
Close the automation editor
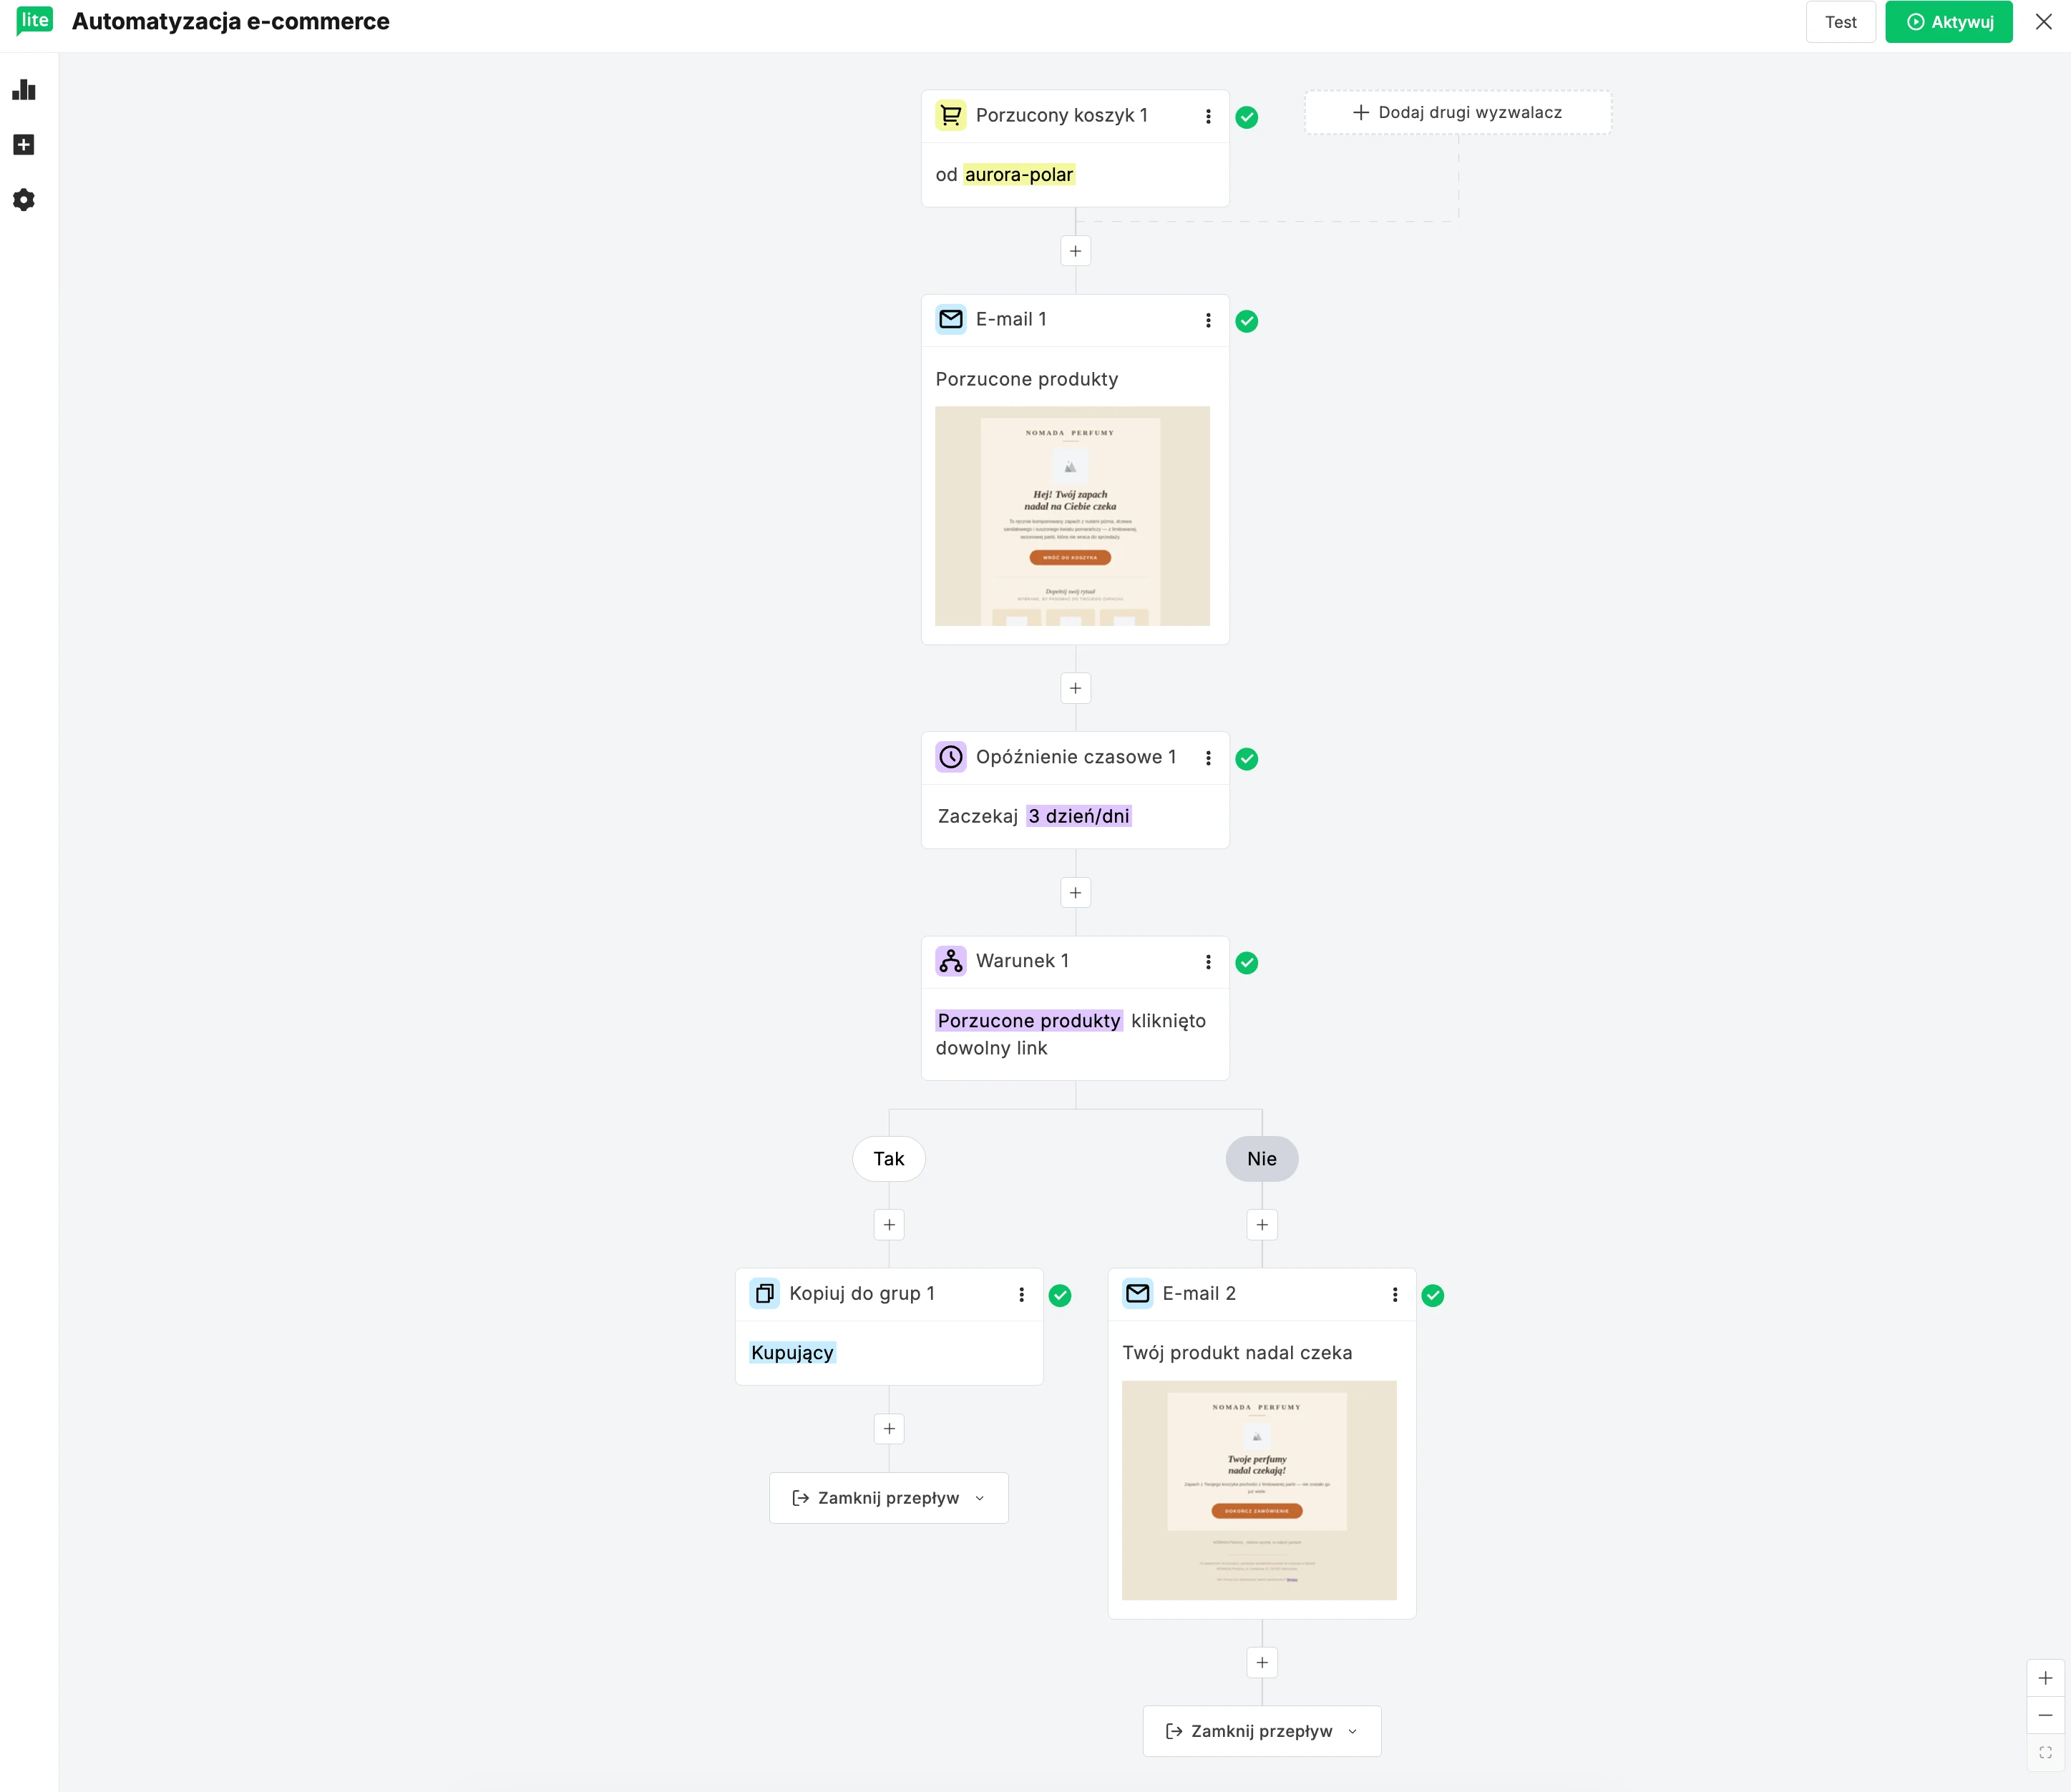tap(2044, 22)
